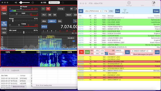
Task: Enable VOX
Action: click(4, 33)
